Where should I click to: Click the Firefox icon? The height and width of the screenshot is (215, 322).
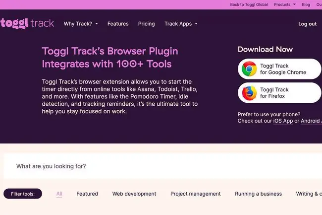[x=249, y=93]
